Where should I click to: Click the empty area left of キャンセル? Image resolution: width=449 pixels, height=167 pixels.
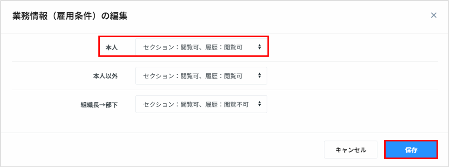coord(173,150)
